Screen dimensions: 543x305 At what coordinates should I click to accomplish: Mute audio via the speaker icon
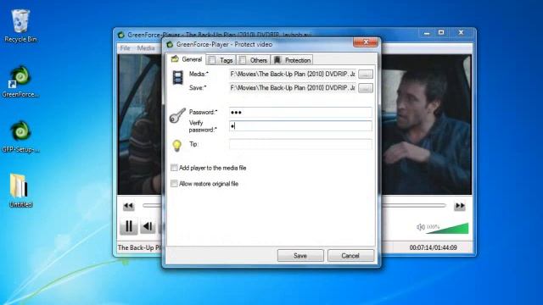coord(421,227)
